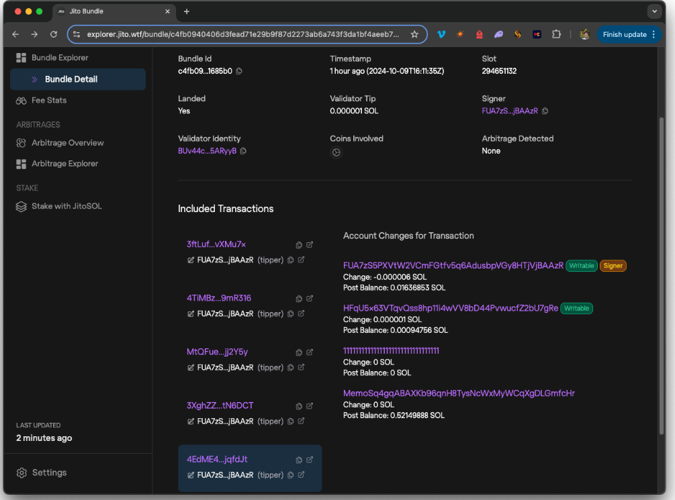This screenshot has width=675, height=500.
Task: Click the Coins Involved token icon
Action: pos(336,152)
